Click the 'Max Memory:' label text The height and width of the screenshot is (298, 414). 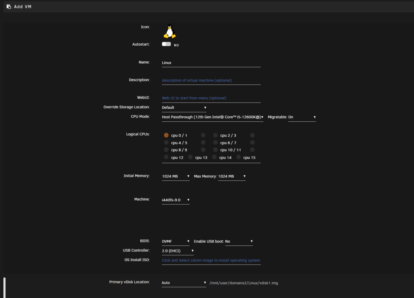tap(205, 176)
